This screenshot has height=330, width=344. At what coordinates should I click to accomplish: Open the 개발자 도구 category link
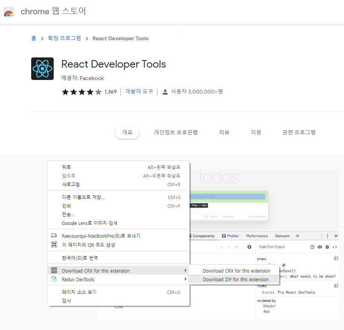point(139,92)
